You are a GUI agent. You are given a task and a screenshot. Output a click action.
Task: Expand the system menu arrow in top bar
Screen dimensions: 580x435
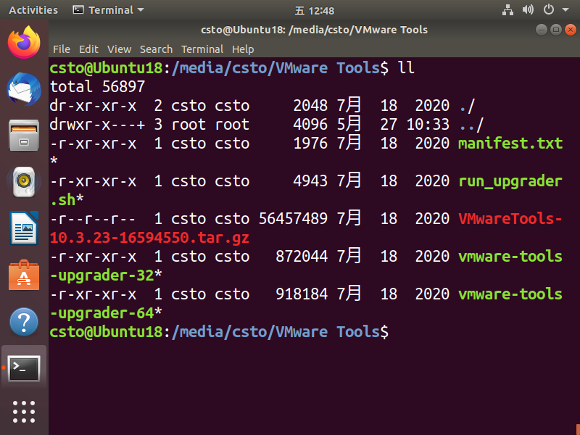click(x=565, y=10)
